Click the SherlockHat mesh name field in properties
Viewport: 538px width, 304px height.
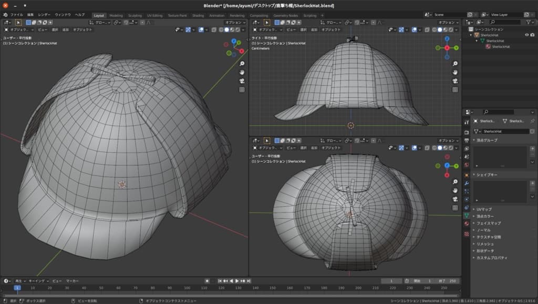[x=504, y=131]
